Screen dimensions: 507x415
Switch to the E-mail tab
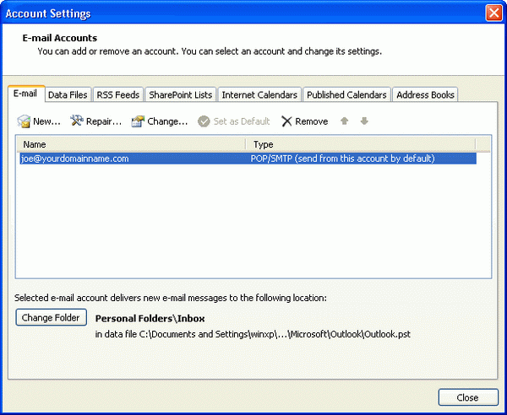pos(25,94)
